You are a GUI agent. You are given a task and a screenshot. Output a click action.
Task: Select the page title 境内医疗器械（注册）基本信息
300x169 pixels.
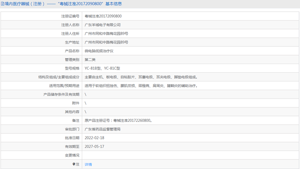coord(63,4)
